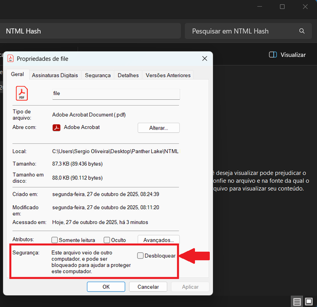
Task: Enable the Somente leitura checkbox
Action: (55, 240)
